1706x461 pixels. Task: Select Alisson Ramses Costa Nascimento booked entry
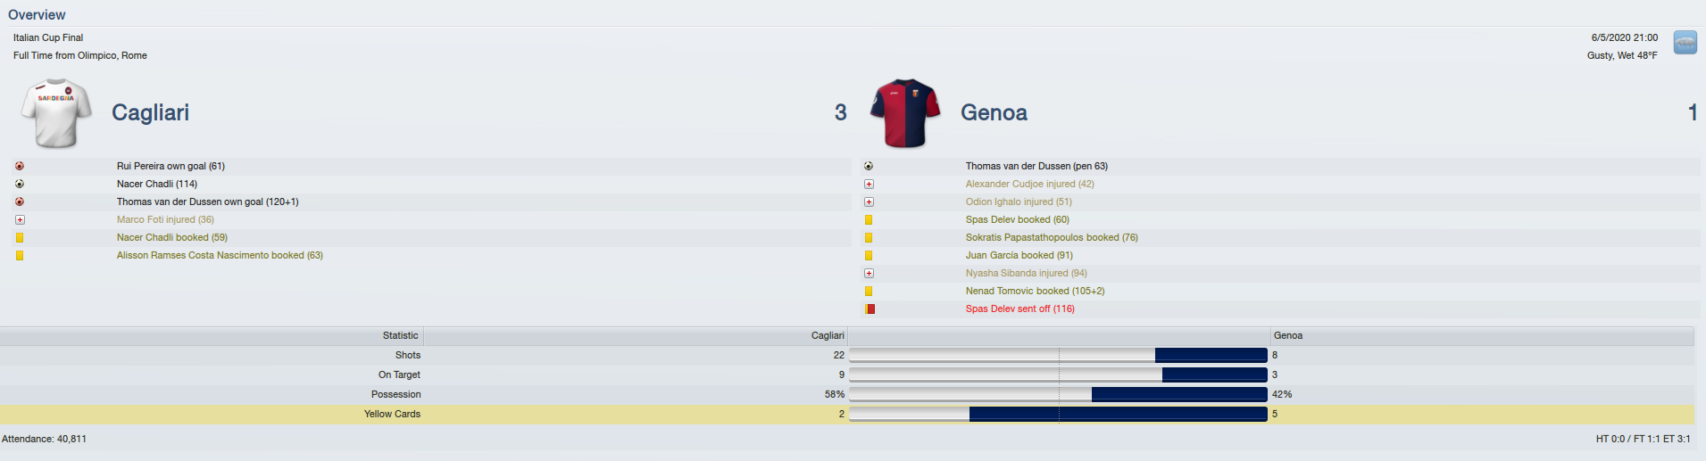pos(220,255)
